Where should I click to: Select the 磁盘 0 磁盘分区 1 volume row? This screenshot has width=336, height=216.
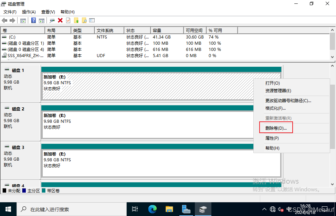[x=165, y=43]
